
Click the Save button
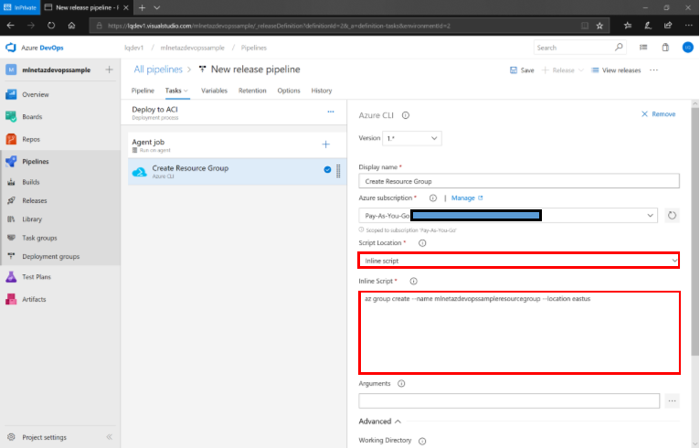pyautogui.click(x=521, y=69)
